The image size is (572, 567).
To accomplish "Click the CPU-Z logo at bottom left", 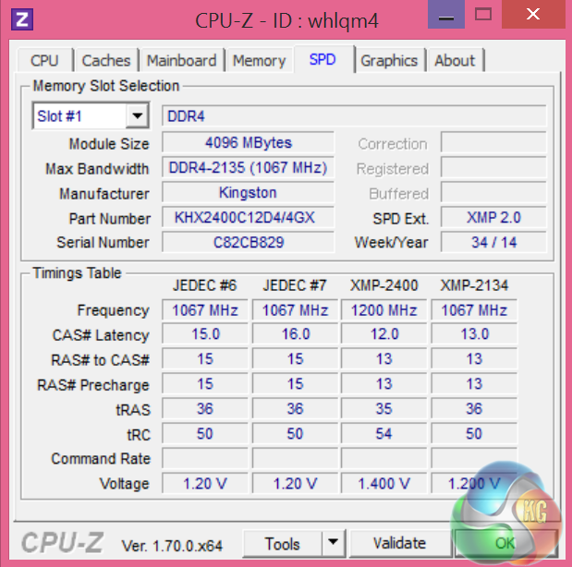I will point(63,542).
